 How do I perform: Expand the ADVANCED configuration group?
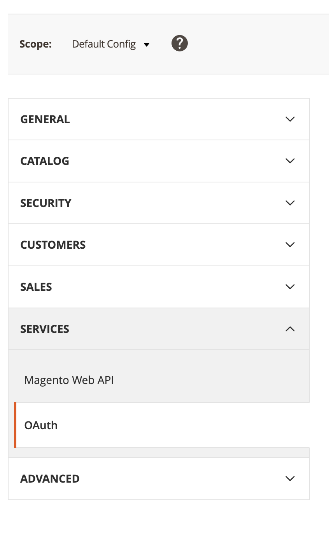click(50, 479)
